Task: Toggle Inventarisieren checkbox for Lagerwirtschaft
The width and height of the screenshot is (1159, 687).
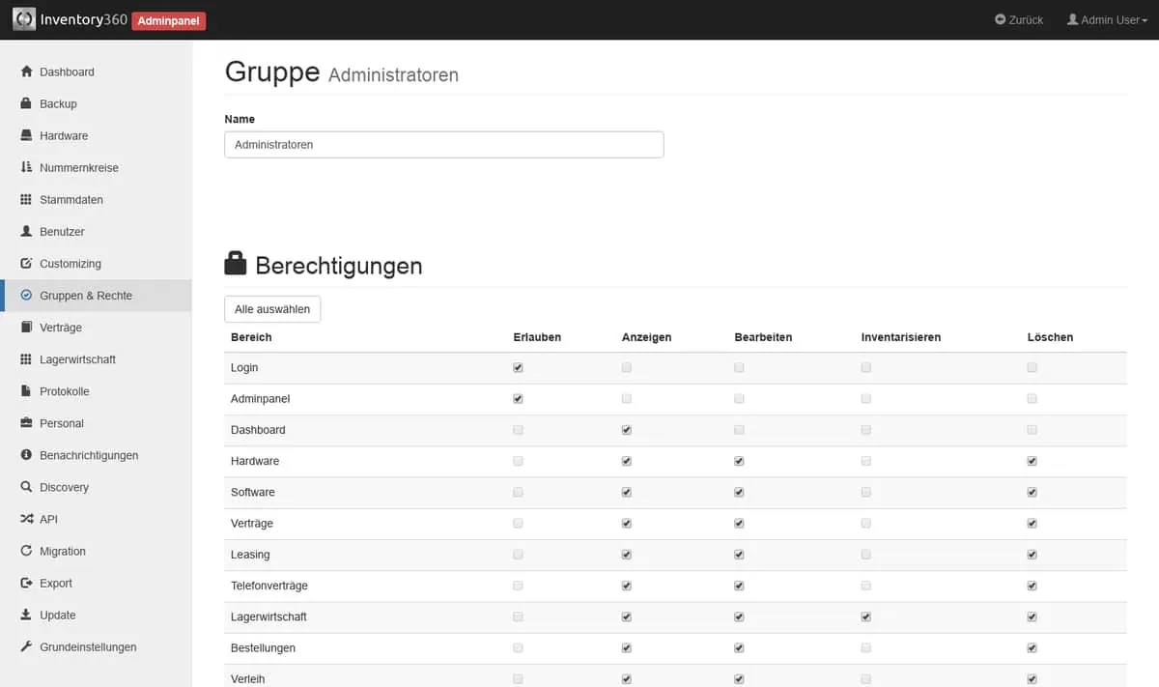Action: tap(866, 616)
